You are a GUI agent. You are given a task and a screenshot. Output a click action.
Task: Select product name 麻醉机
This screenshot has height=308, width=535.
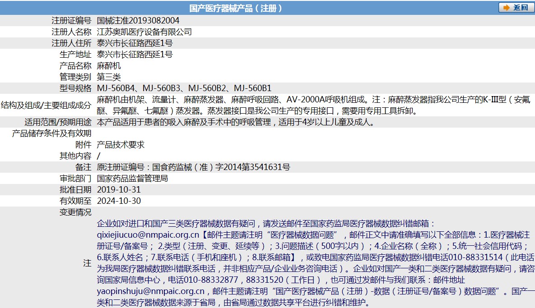pos(109,65)
